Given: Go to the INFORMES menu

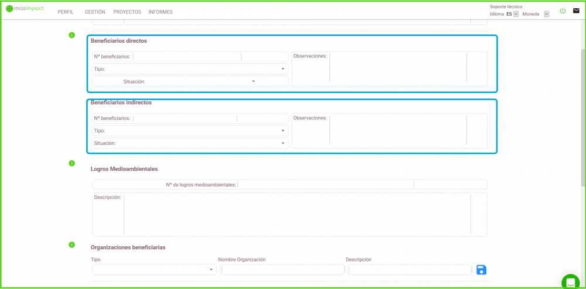Looking at the screenshot, I should 160,12.
